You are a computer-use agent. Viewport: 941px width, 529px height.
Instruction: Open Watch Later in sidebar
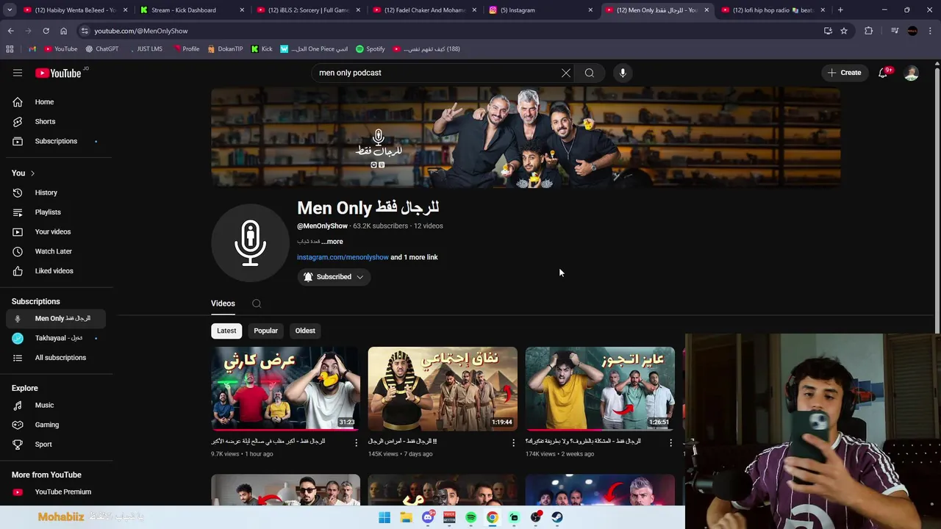point(56,251)
